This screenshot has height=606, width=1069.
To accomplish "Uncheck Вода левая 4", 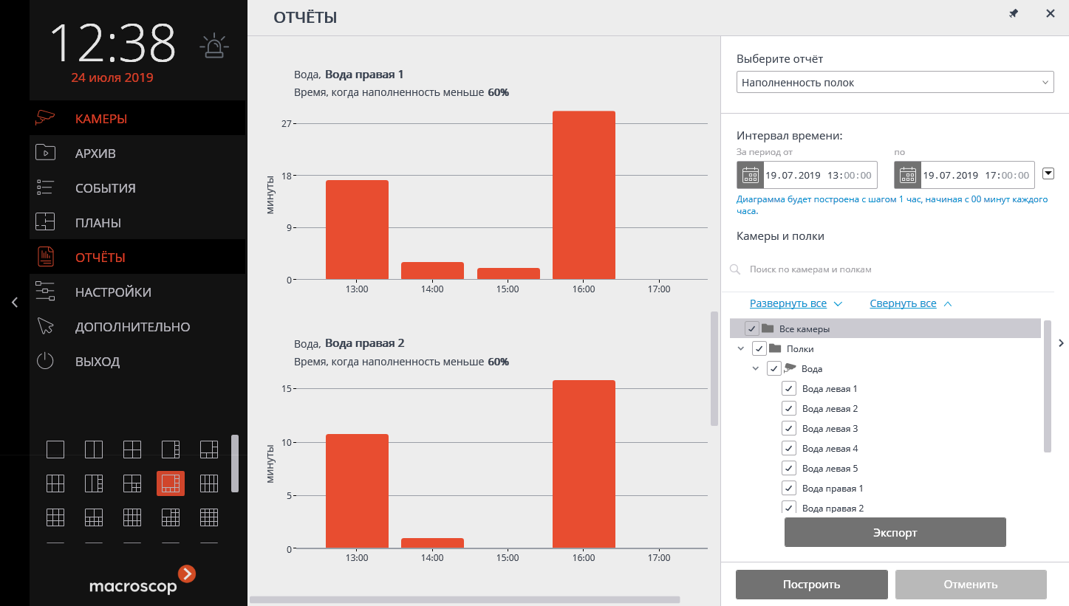I will point(788,448).
